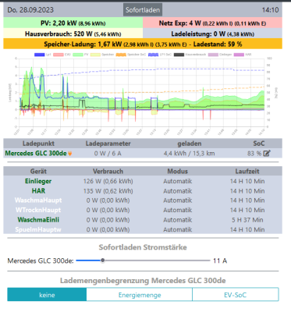Image resolution: width=291 pixels, height=312 pixels.
Task: Toggle the Hausverbrauch black legend swatch
Action: (x=179, y=55)
